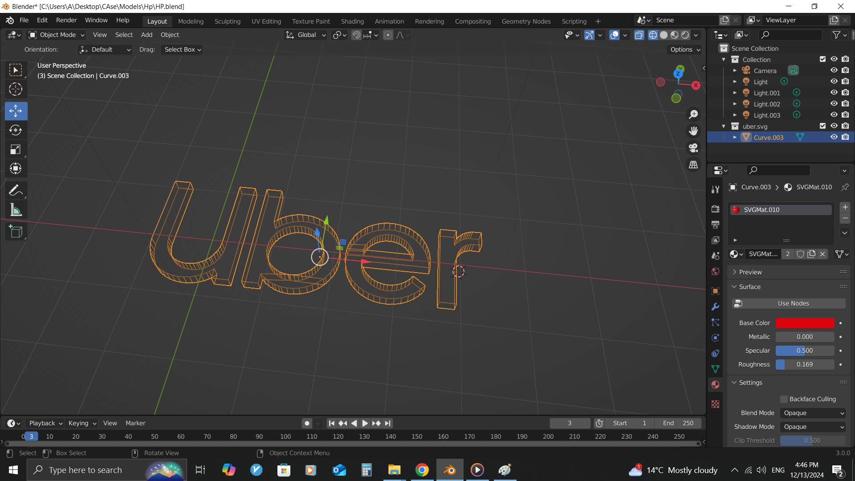Select the Rotate tool in left toolbar
Image resolution: width=855 pixels, height=481 pixels.
(16, 130)
